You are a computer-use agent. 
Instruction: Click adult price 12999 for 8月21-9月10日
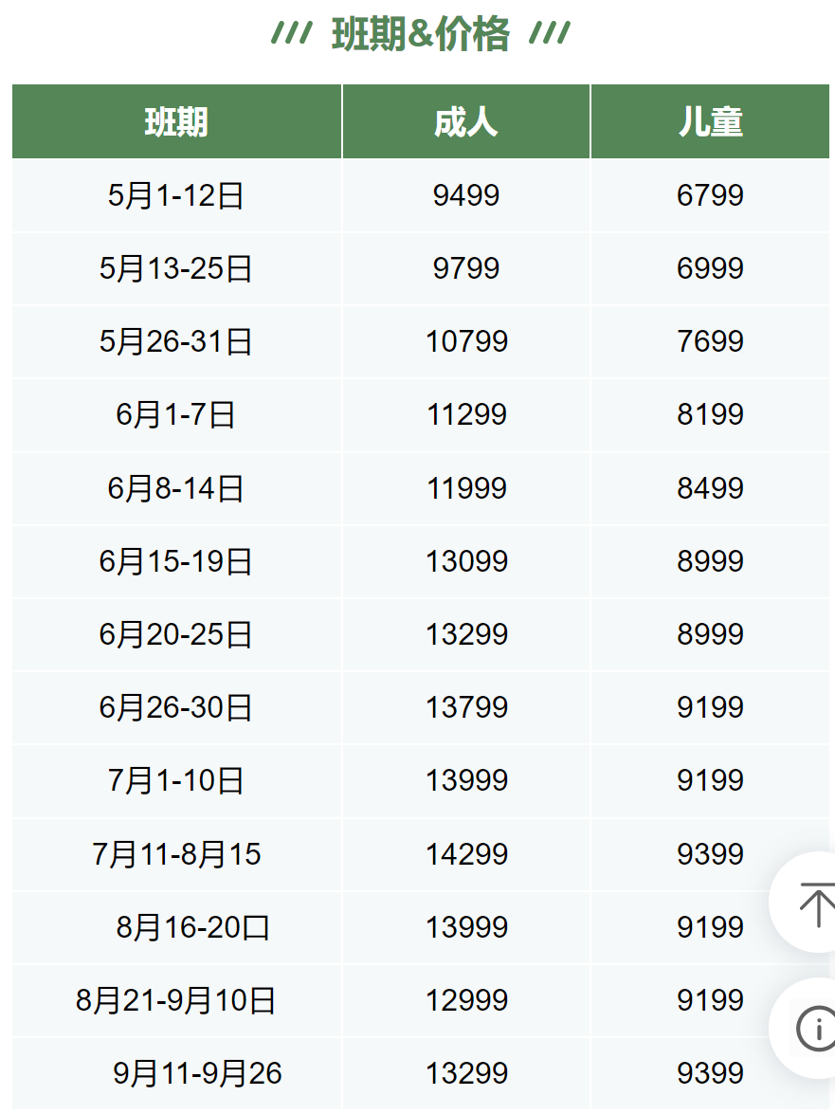point(465,1000)
